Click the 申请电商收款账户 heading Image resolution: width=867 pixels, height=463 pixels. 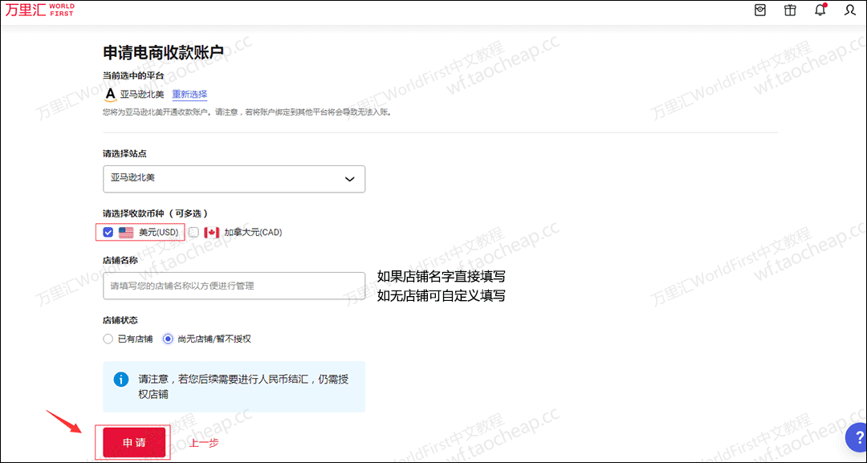pyautogui.click(x=163, y=52)
